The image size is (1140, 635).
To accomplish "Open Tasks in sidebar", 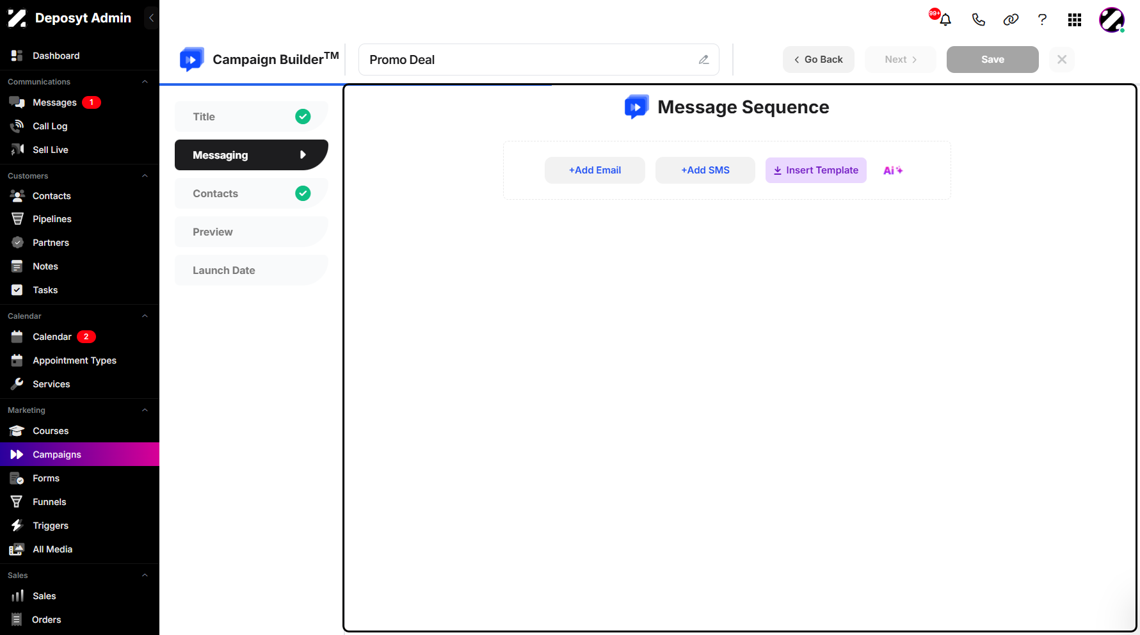I will coord(79,290).
